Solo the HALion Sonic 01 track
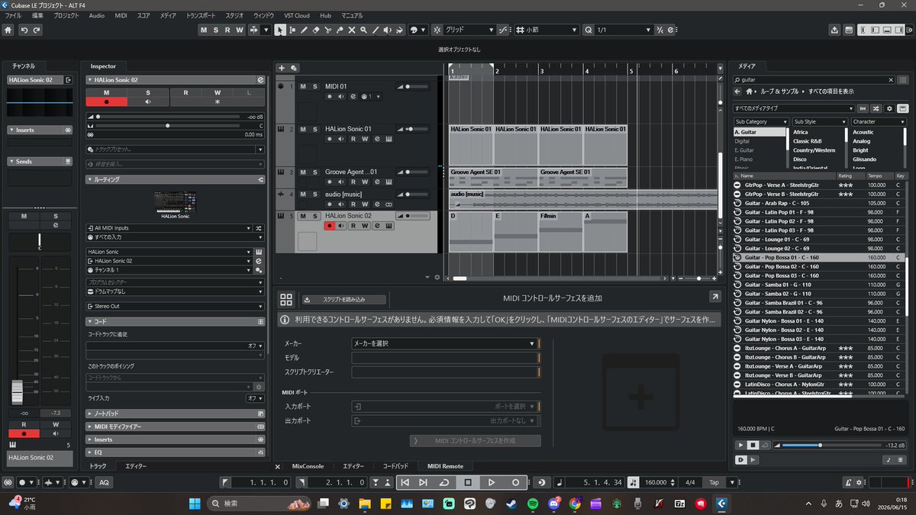916x515 pixels. (x=314, y=129)
